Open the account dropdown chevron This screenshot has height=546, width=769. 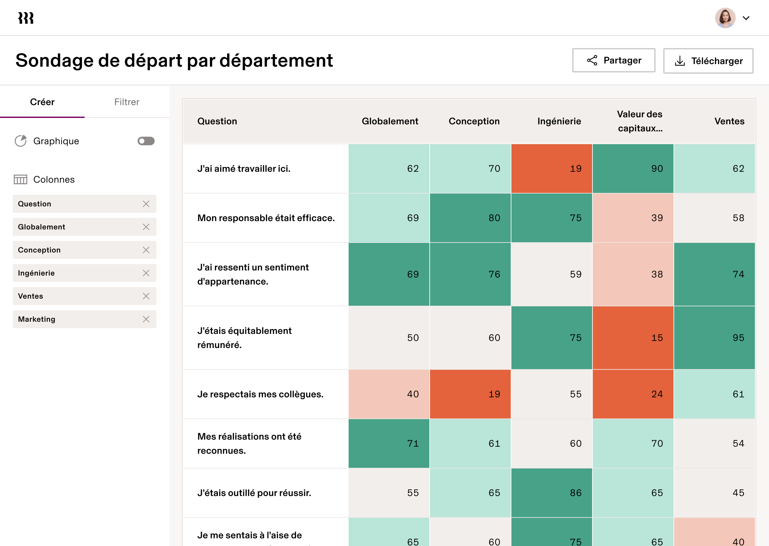coord(747,18)
